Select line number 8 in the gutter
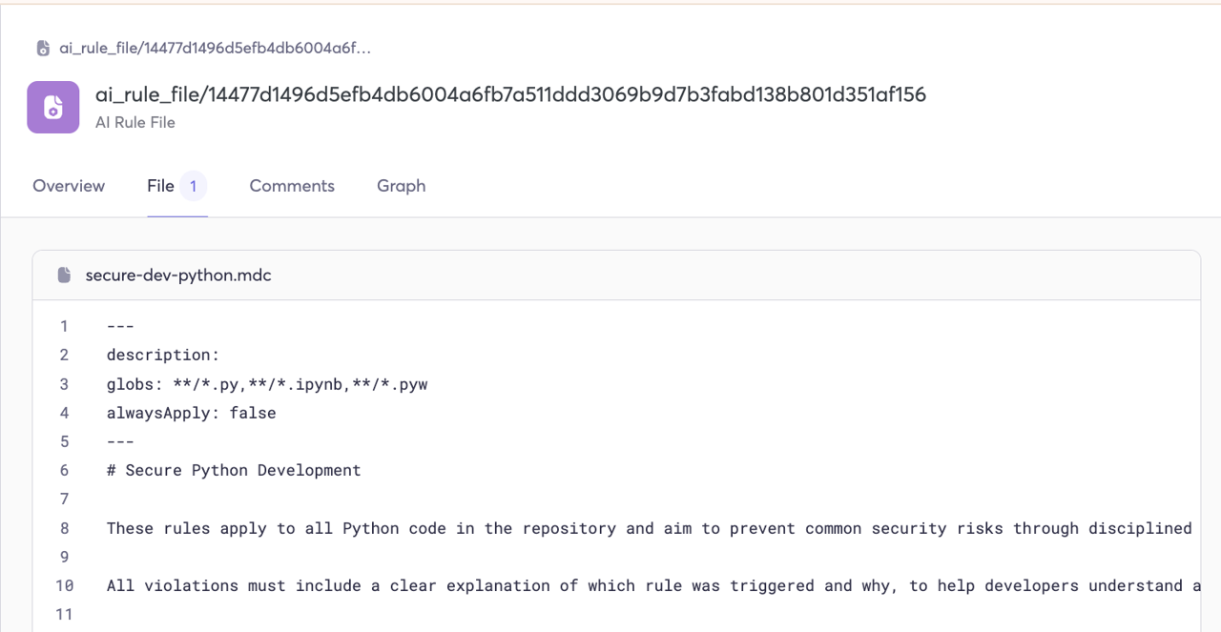The width and height of the screenshot is (1221, 632). pos(64,528)
